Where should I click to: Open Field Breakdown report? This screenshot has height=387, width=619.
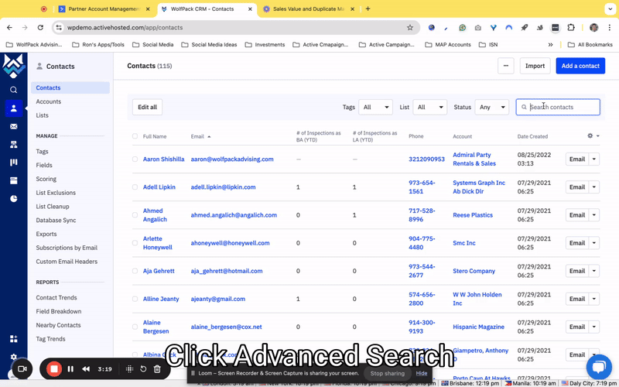tap(59, 312)
